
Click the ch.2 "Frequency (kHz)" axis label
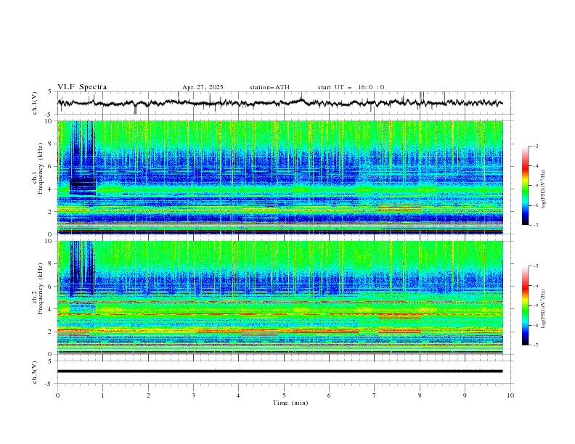[40, 288]
